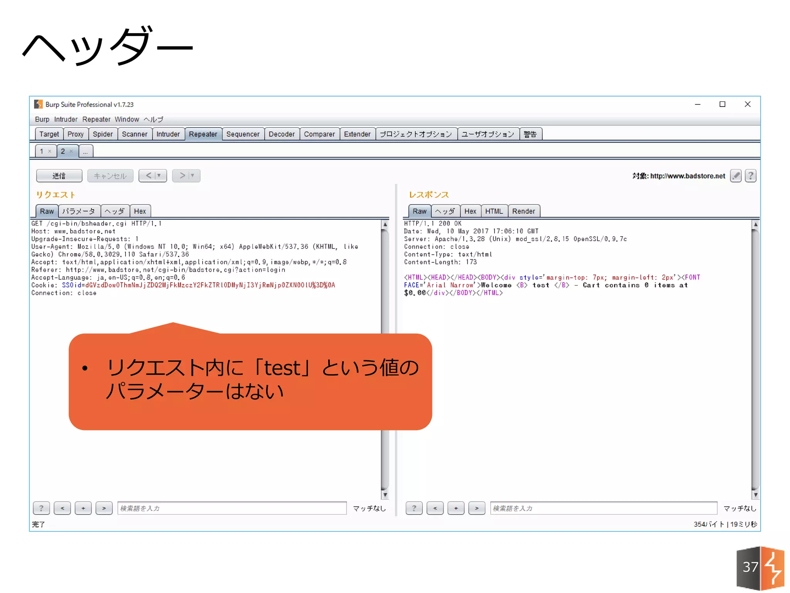790x593 pixels.
Task: Click the plus button in request search bar
Action: (x=83, y=508)
